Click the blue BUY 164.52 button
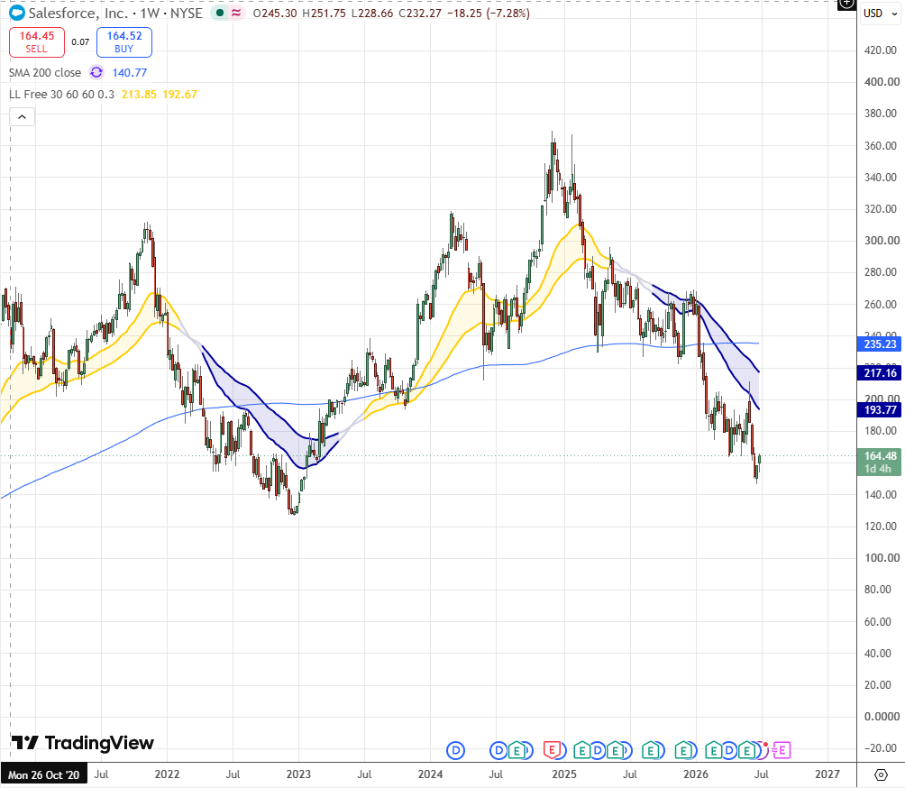This screenshot has width=905, height=788. coord(124,42)
